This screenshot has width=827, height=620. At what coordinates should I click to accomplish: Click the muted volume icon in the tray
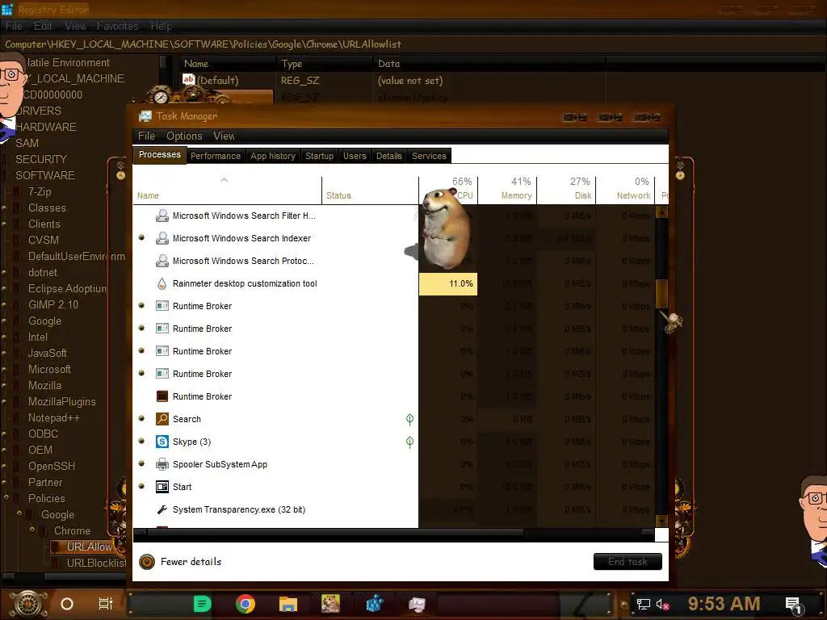coord(662,604)
